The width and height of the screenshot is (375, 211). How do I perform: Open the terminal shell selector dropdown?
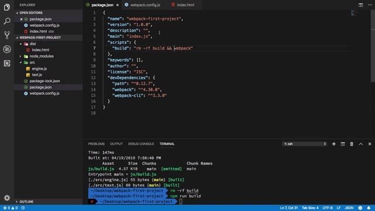305,144
